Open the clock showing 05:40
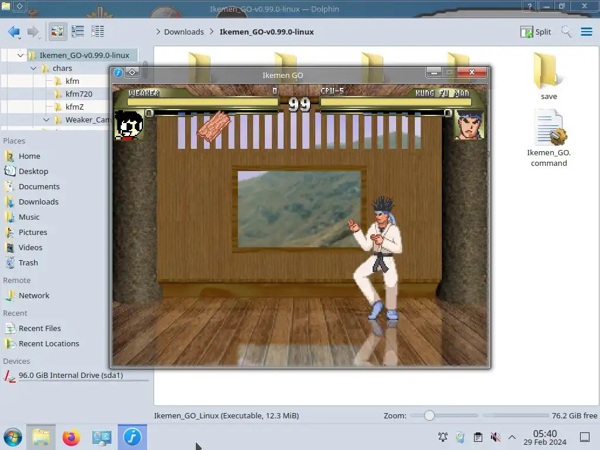 click(545, 437)
